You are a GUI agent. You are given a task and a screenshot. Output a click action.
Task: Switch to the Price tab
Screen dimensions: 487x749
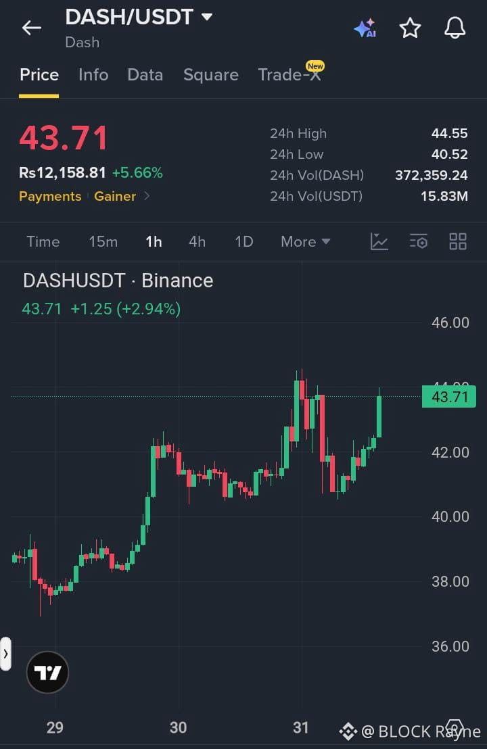(x=39, y=75)
